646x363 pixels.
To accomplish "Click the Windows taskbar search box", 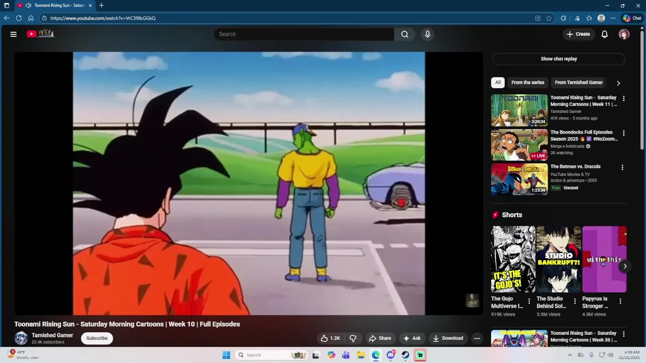I will (x=271, y=355).
